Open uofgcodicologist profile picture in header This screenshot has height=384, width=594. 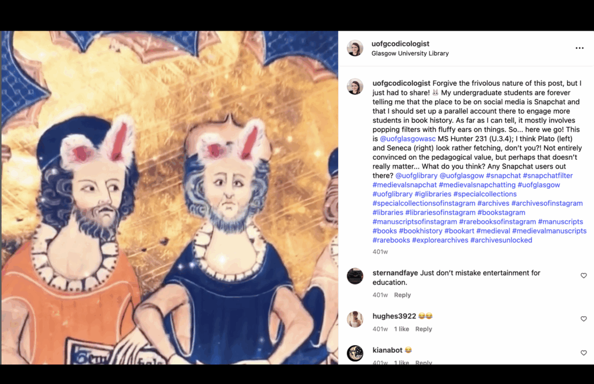click(355, 48)
